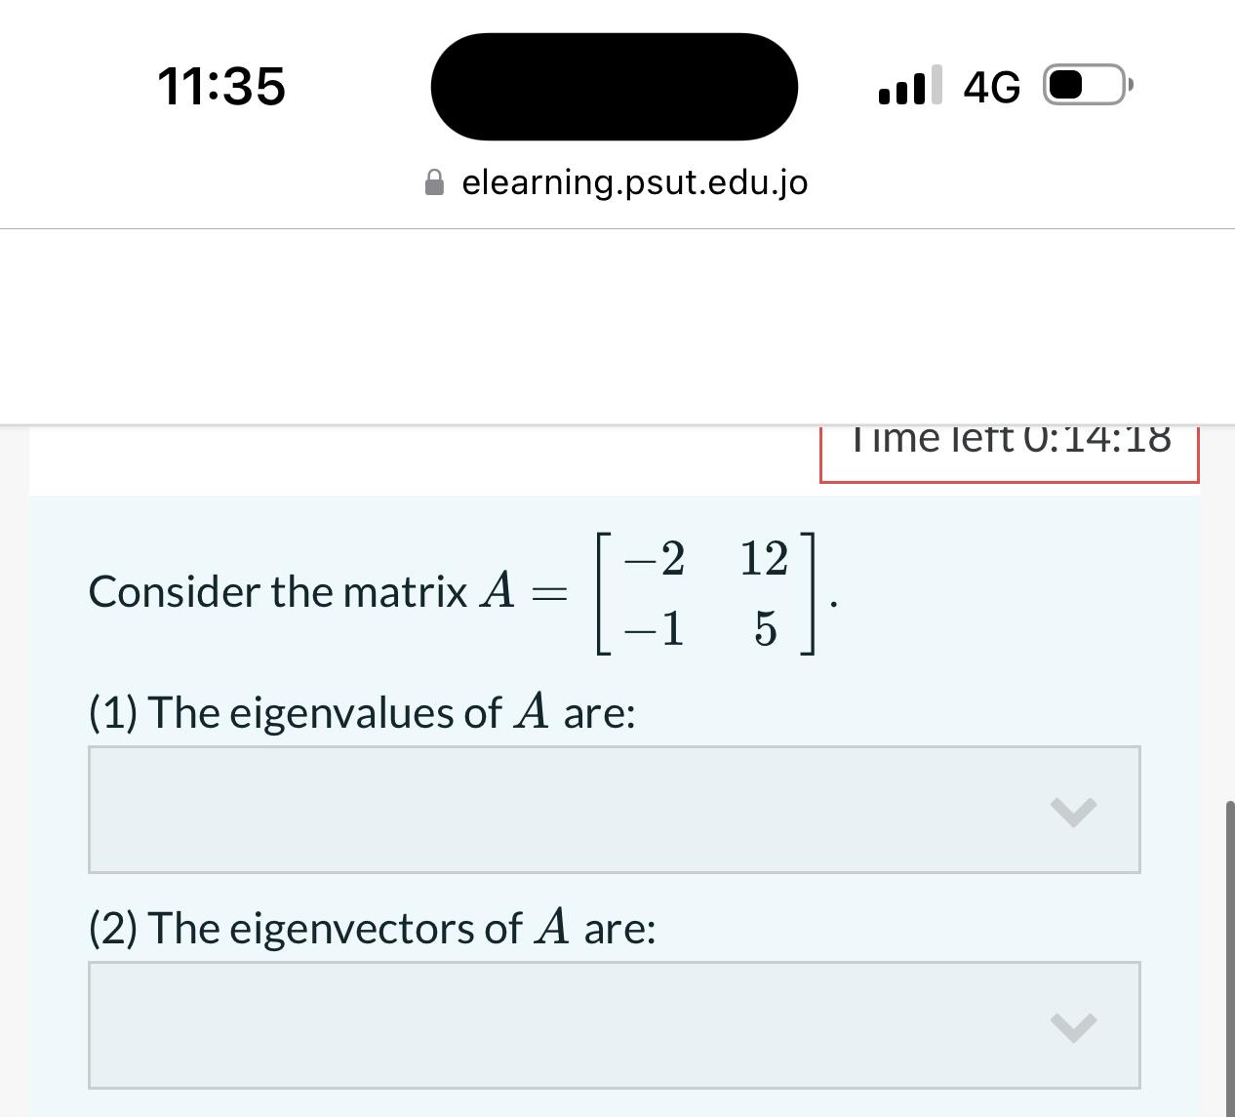Select the eigenvalues question answer box
This screenshot has width=1235, height=1117.
tap(614, 810)
